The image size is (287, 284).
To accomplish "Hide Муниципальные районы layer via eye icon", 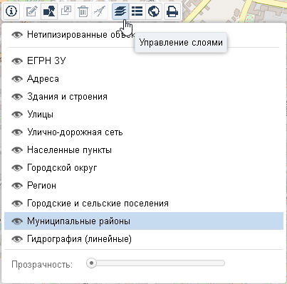I will pyautogui.click(x=17, y=221).
